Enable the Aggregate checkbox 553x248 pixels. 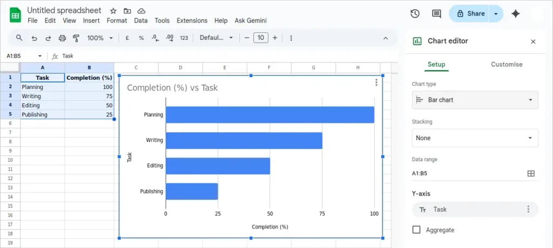[x=416, y=230]
